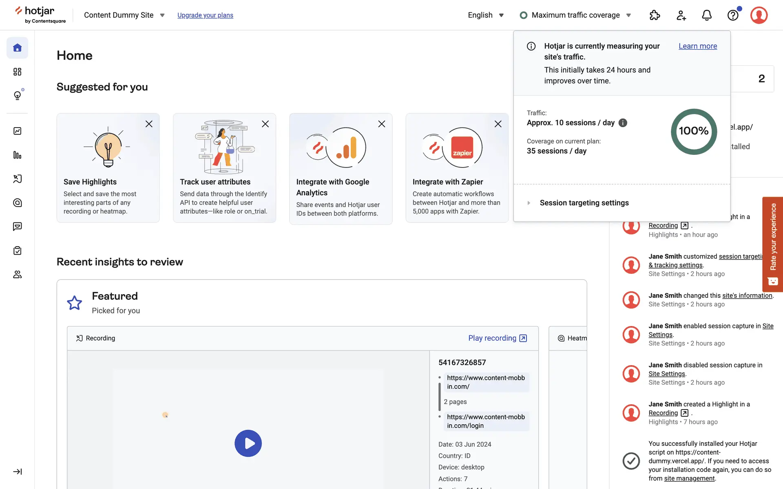Open Surveys clipboard icon in sidebar

point(17,251)
